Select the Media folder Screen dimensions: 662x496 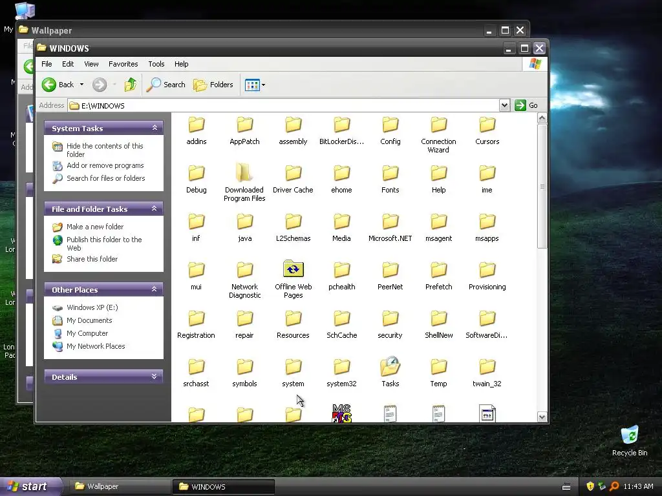click(x=341, y=228)
